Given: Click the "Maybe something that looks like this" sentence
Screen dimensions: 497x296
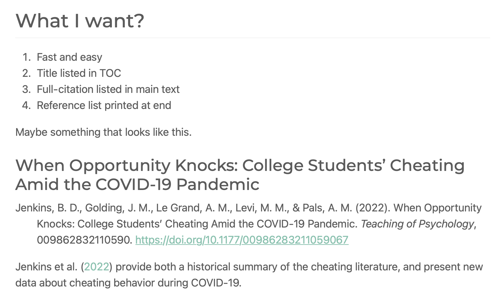Looking at the screenshot, I should coord(103,132).
